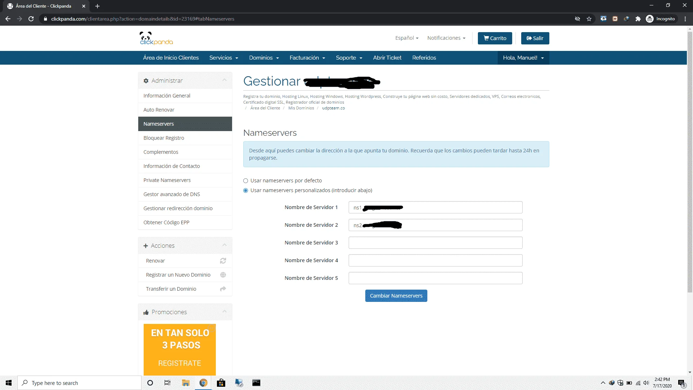The width and height of the screenshot is (693, 390).
Task: Open the notification center icon
Action: (681, 383)
